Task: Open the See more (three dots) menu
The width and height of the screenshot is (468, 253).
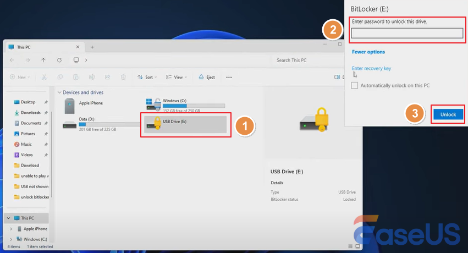Action: (229, 77)
